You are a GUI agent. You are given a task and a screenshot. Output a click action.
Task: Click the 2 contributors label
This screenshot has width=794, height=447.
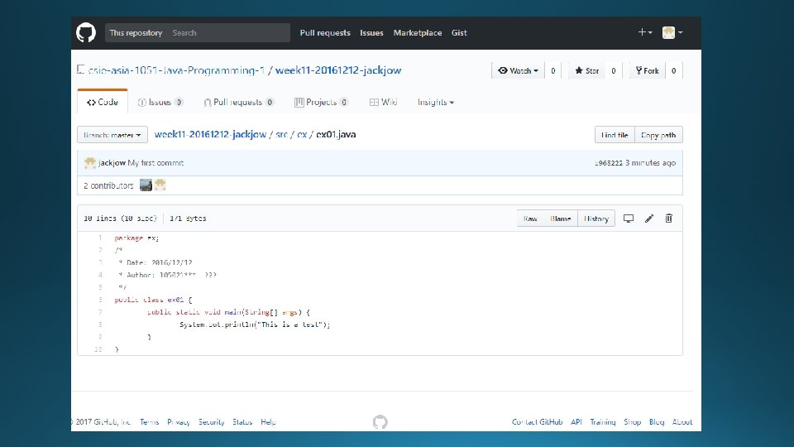click(108, 185)
